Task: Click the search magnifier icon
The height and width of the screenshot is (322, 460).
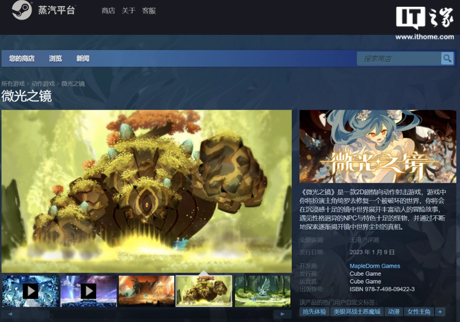Action: (447, 59)
